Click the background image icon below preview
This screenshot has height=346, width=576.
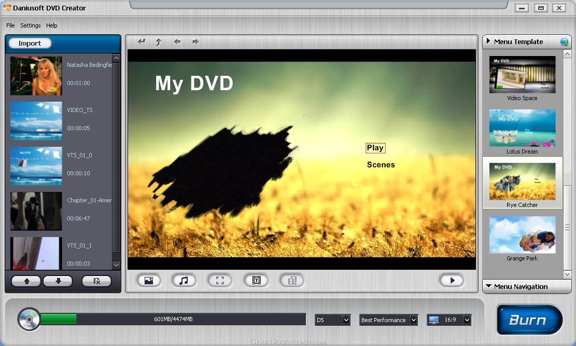coord(149,281)
